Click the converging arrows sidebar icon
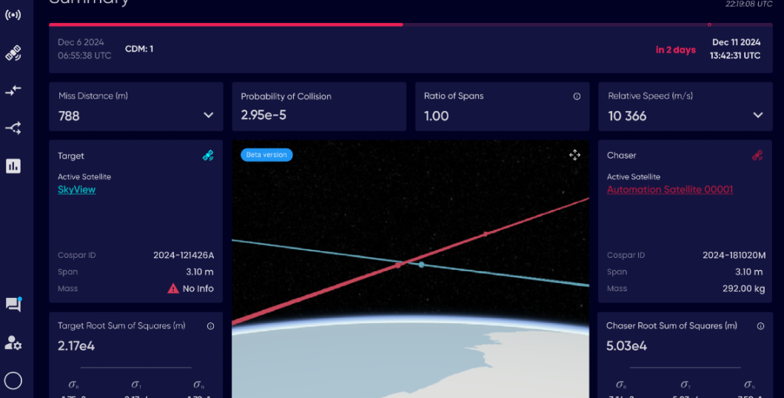The height and width of the screenshot is (398, 784). (13, 90)
